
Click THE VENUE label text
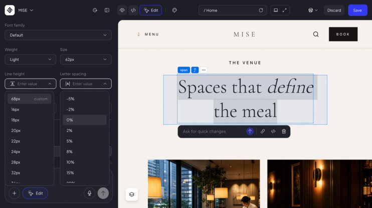[245, 62]
